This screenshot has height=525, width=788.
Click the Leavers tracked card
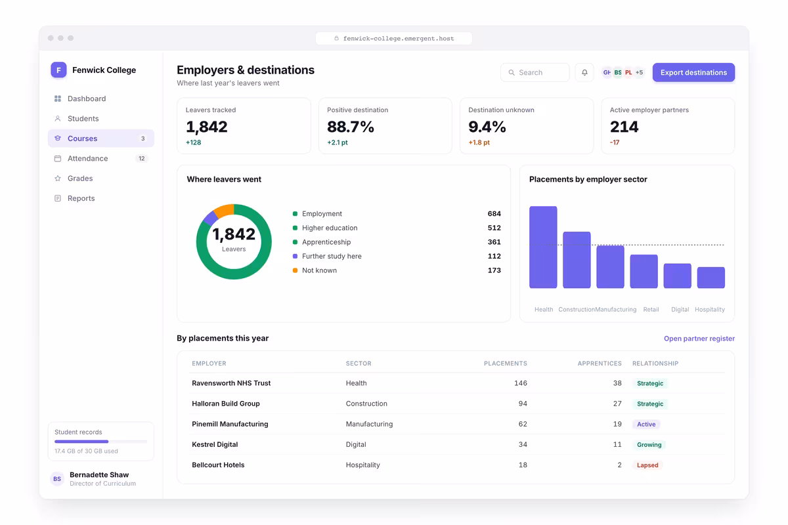pos(244,126)
